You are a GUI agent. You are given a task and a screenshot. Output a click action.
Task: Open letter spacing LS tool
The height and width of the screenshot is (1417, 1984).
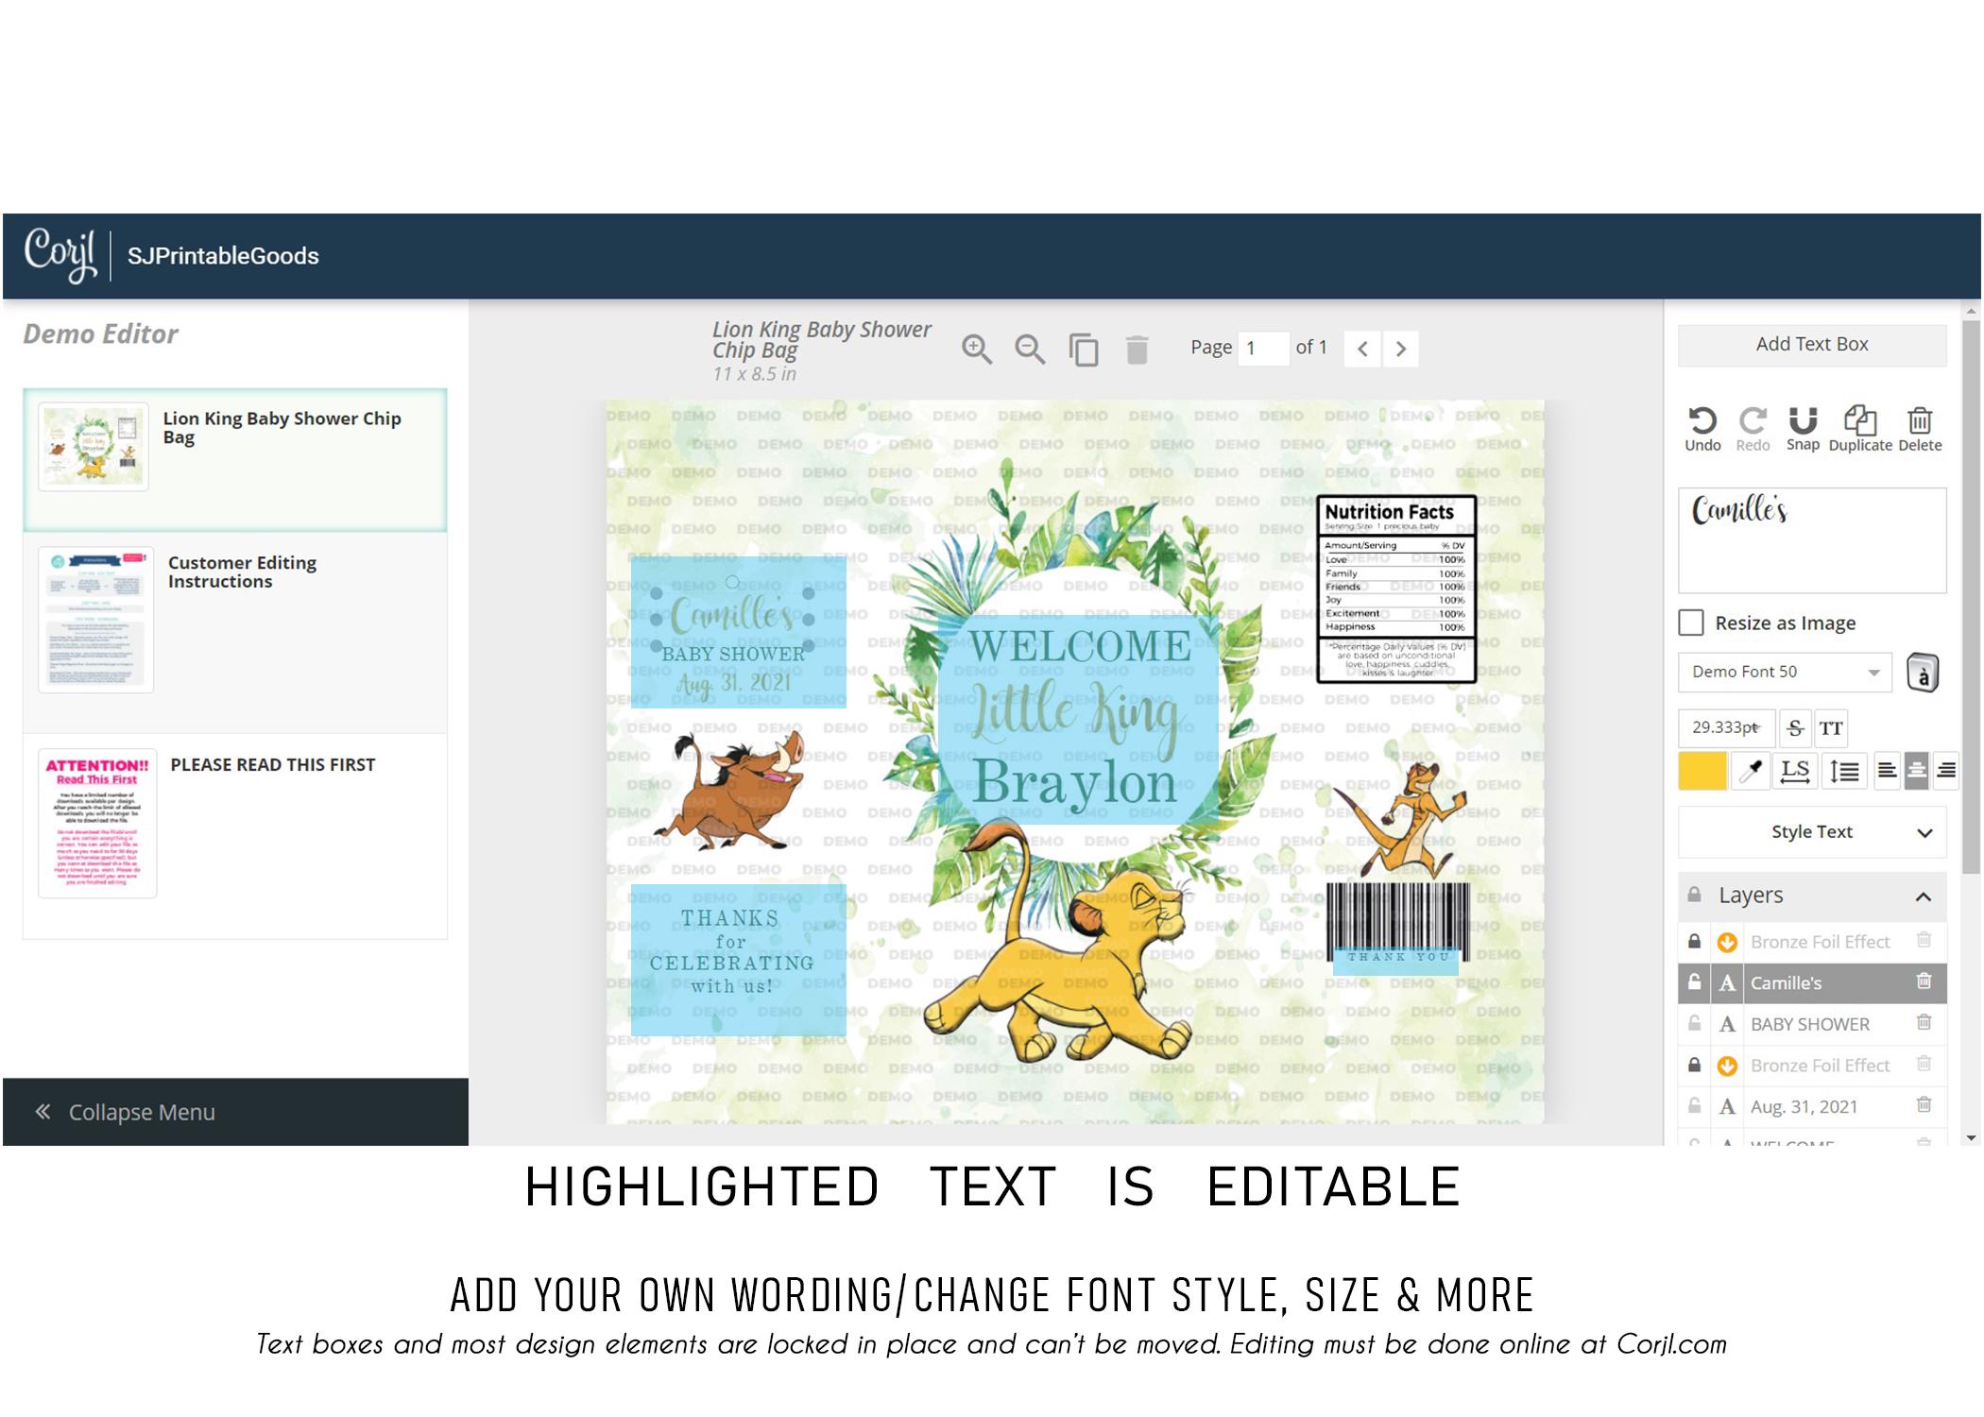click(1795, 771)
